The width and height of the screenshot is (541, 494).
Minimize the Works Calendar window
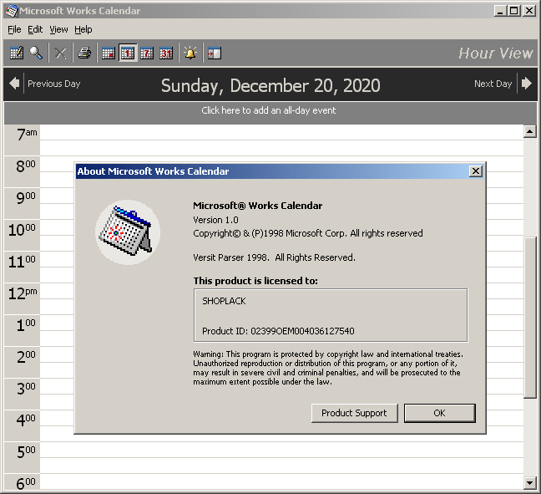[500, 11]
